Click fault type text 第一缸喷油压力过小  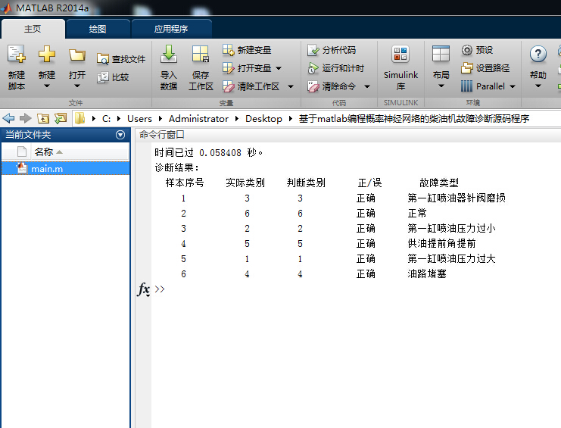(451, 228)
